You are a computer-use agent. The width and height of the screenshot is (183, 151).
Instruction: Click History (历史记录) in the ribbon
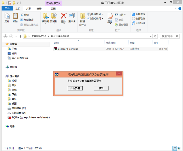(x=122, y=25)
